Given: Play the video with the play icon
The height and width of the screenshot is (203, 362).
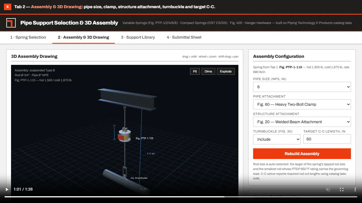Looking at the screenshot, I should coord(7,189).
